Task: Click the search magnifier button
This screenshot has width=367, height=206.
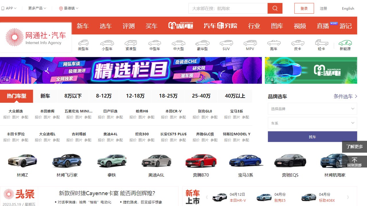Action: 275,8
